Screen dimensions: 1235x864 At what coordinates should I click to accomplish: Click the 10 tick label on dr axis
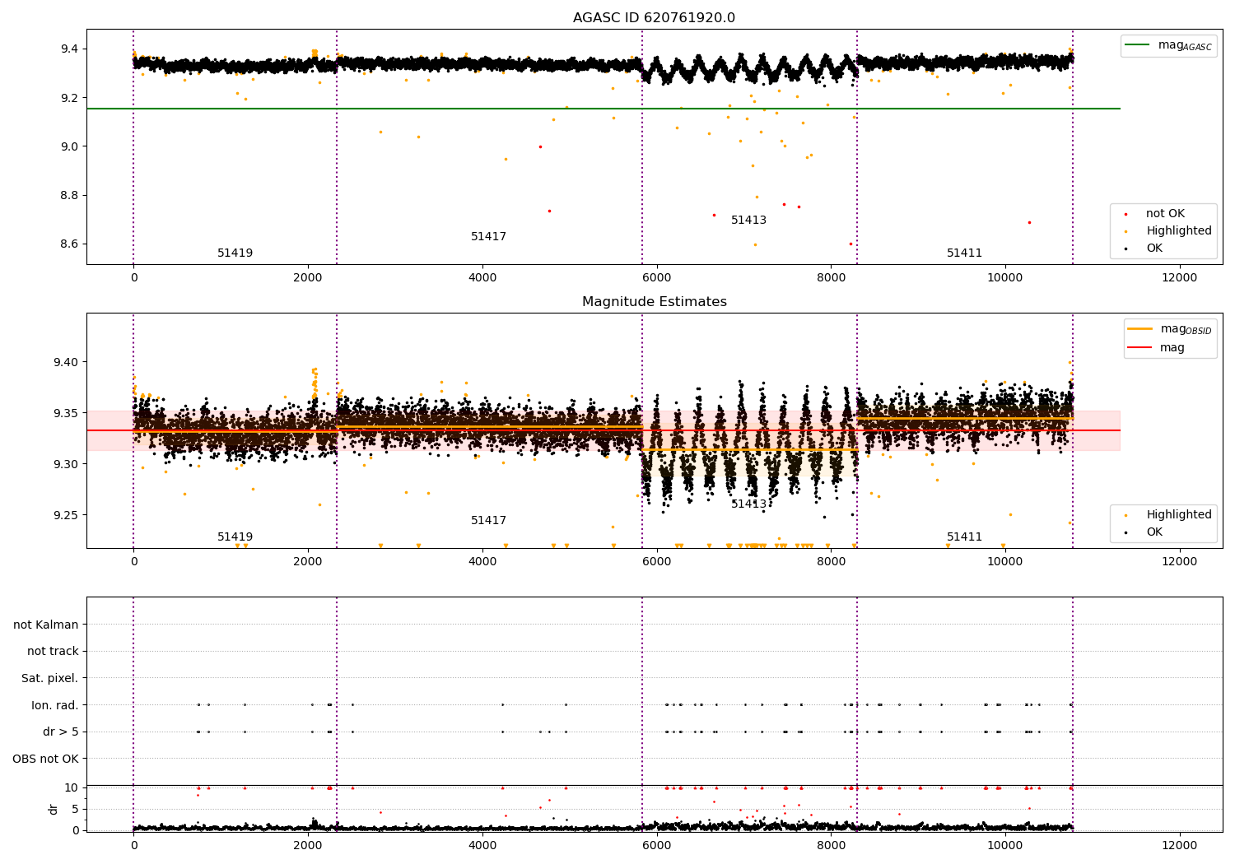pos(72,788)
